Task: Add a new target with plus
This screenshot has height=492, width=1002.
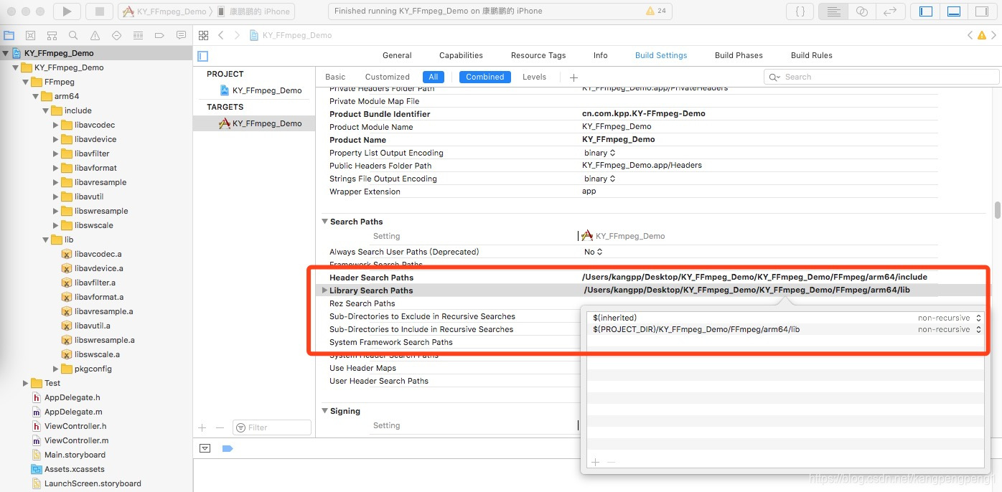Action: [x=202, y=427]
